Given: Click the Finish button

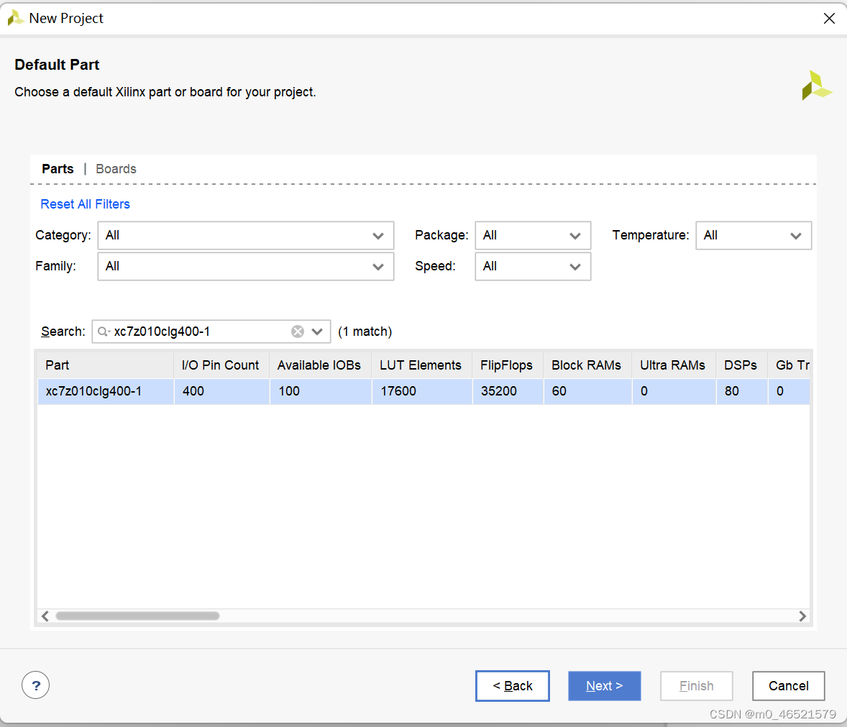Looking at the screenshot, I should (x=696, y=686).
